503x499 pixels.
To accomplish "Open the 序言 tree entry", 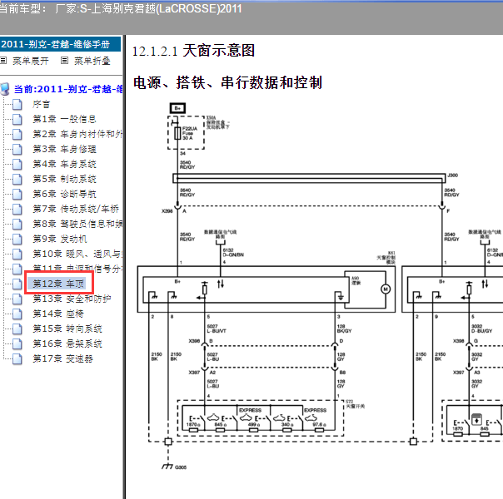I will (x=41, y=105).
